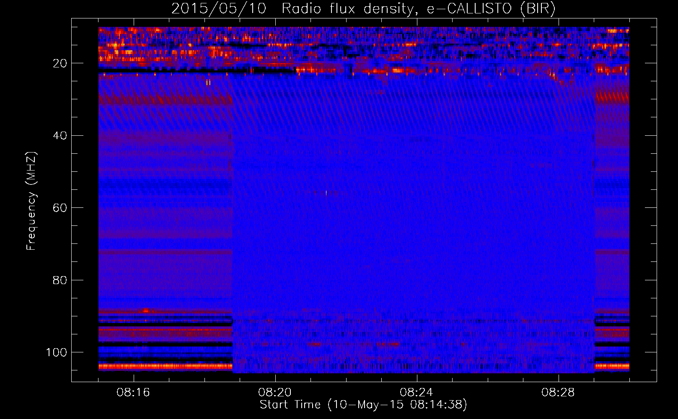Click the 100 MHz frequency label
Viewport: 678px width, 419px height.
[x=57, y=352]
